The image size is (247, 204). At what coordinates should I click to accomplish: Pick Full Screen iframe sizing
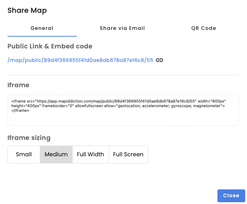point(128,155)
